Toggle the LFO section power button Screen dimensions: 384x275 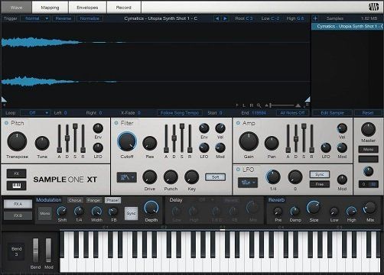(238, 170)
